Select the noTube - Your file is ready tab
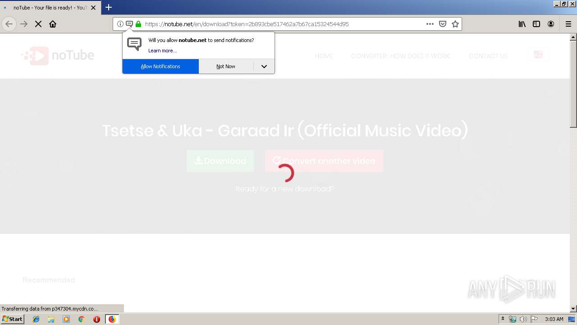 [x=50, y=8]
